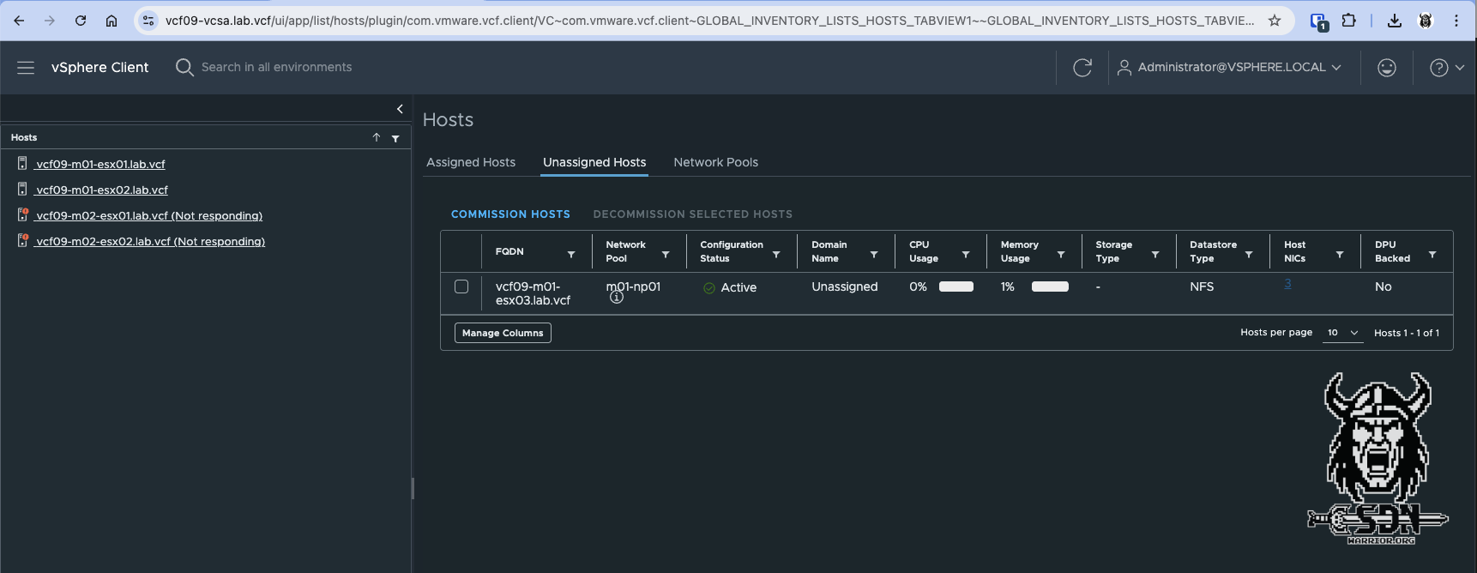Click the info icon under m01-np01

pos(616,298)
